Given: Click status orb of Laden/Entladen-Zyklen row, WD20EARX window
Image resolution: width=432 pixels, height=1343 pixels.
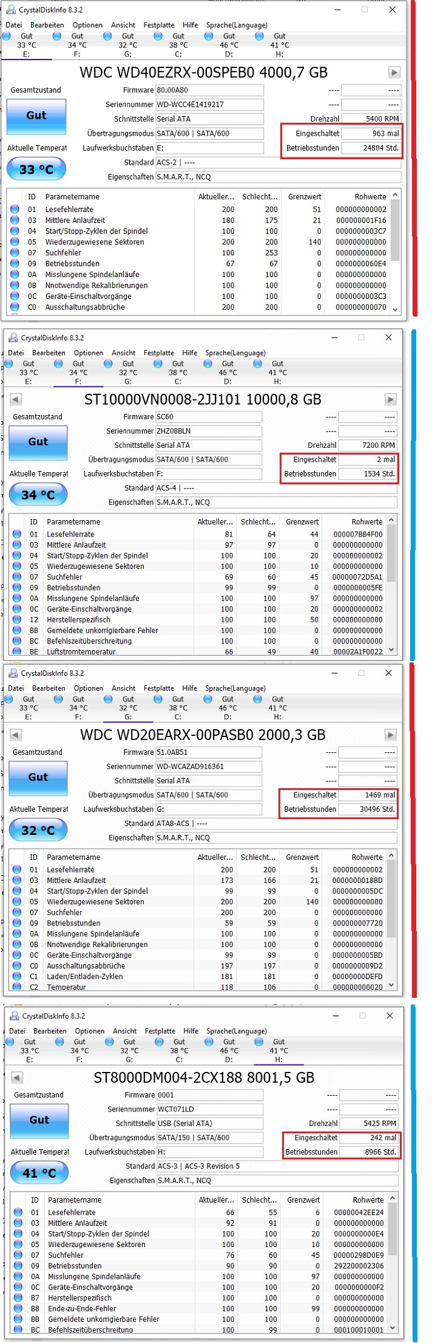Looking at the screenshot, I should [x=17, y=976].
